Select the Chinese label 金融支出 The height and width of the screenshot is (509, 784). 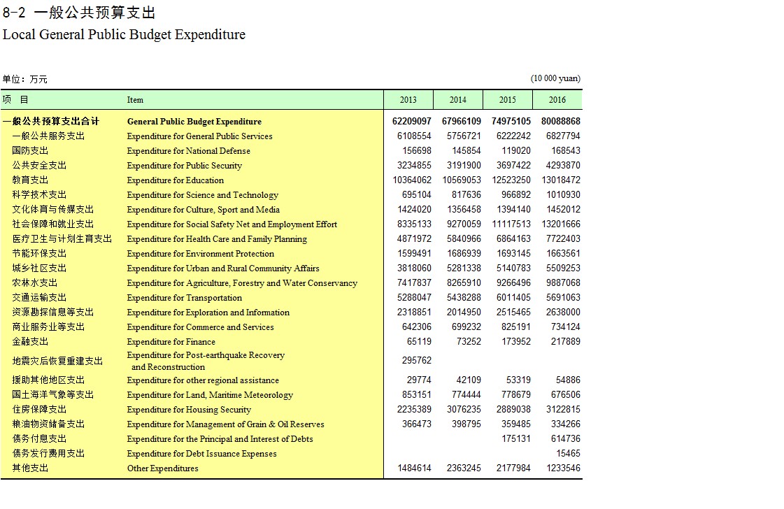click(30, 341)
